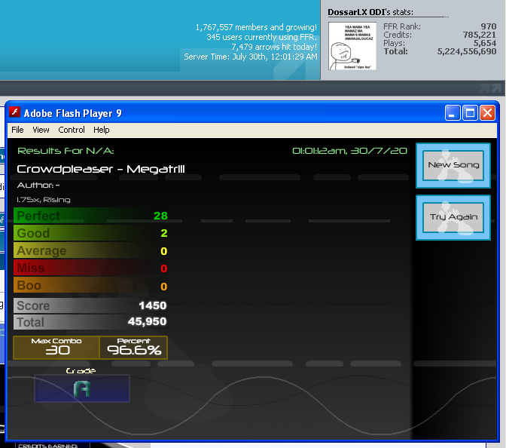506x448 pixels.
Task: Minimize the Adobe Flash Player window
Action: click(453, 113)
